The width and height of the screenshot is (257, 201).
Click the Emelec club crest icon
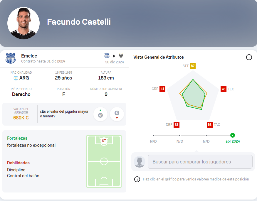tap(11, 58)
